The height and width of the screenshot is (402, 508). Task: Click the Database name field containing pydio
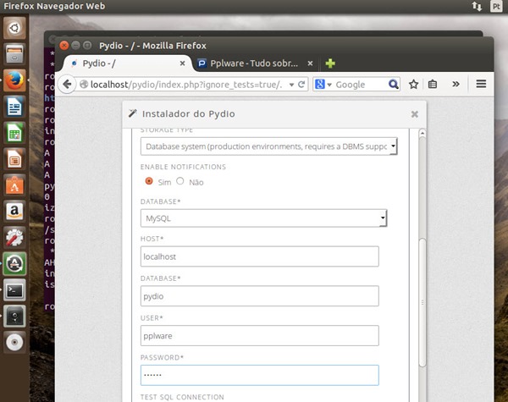point(260,295)
